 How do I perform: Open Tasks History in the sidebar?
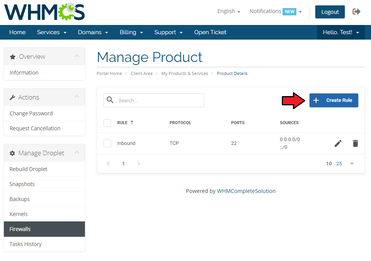click(45, 244)
